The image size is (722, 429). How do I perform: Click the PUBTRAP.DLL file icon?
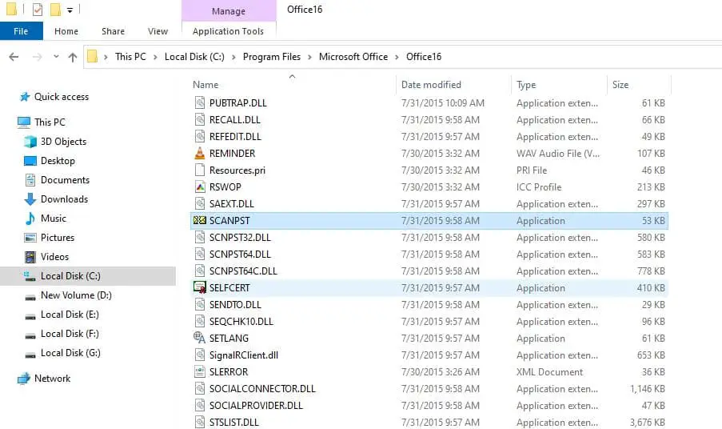coord(199,102)
